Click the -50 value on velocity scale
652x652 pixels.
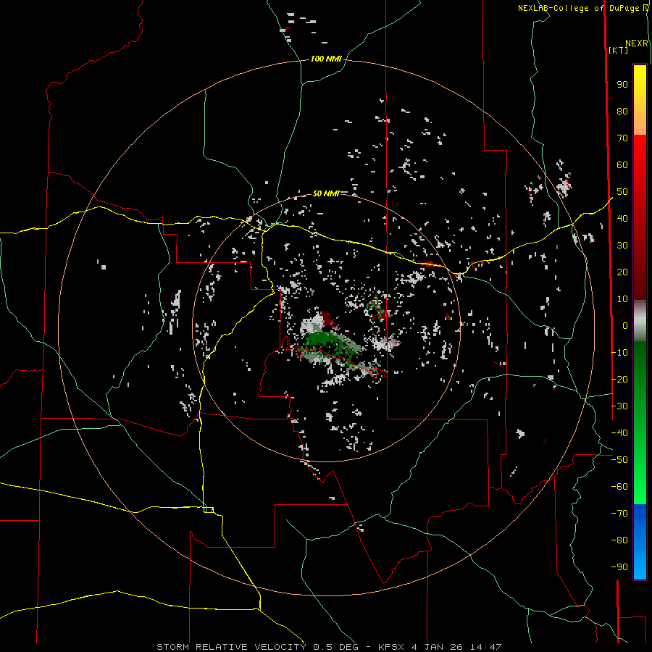619,460
